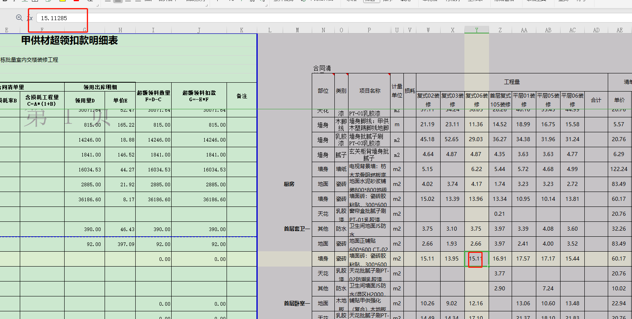Select the 单价E value 146.52

coord(120,155)
